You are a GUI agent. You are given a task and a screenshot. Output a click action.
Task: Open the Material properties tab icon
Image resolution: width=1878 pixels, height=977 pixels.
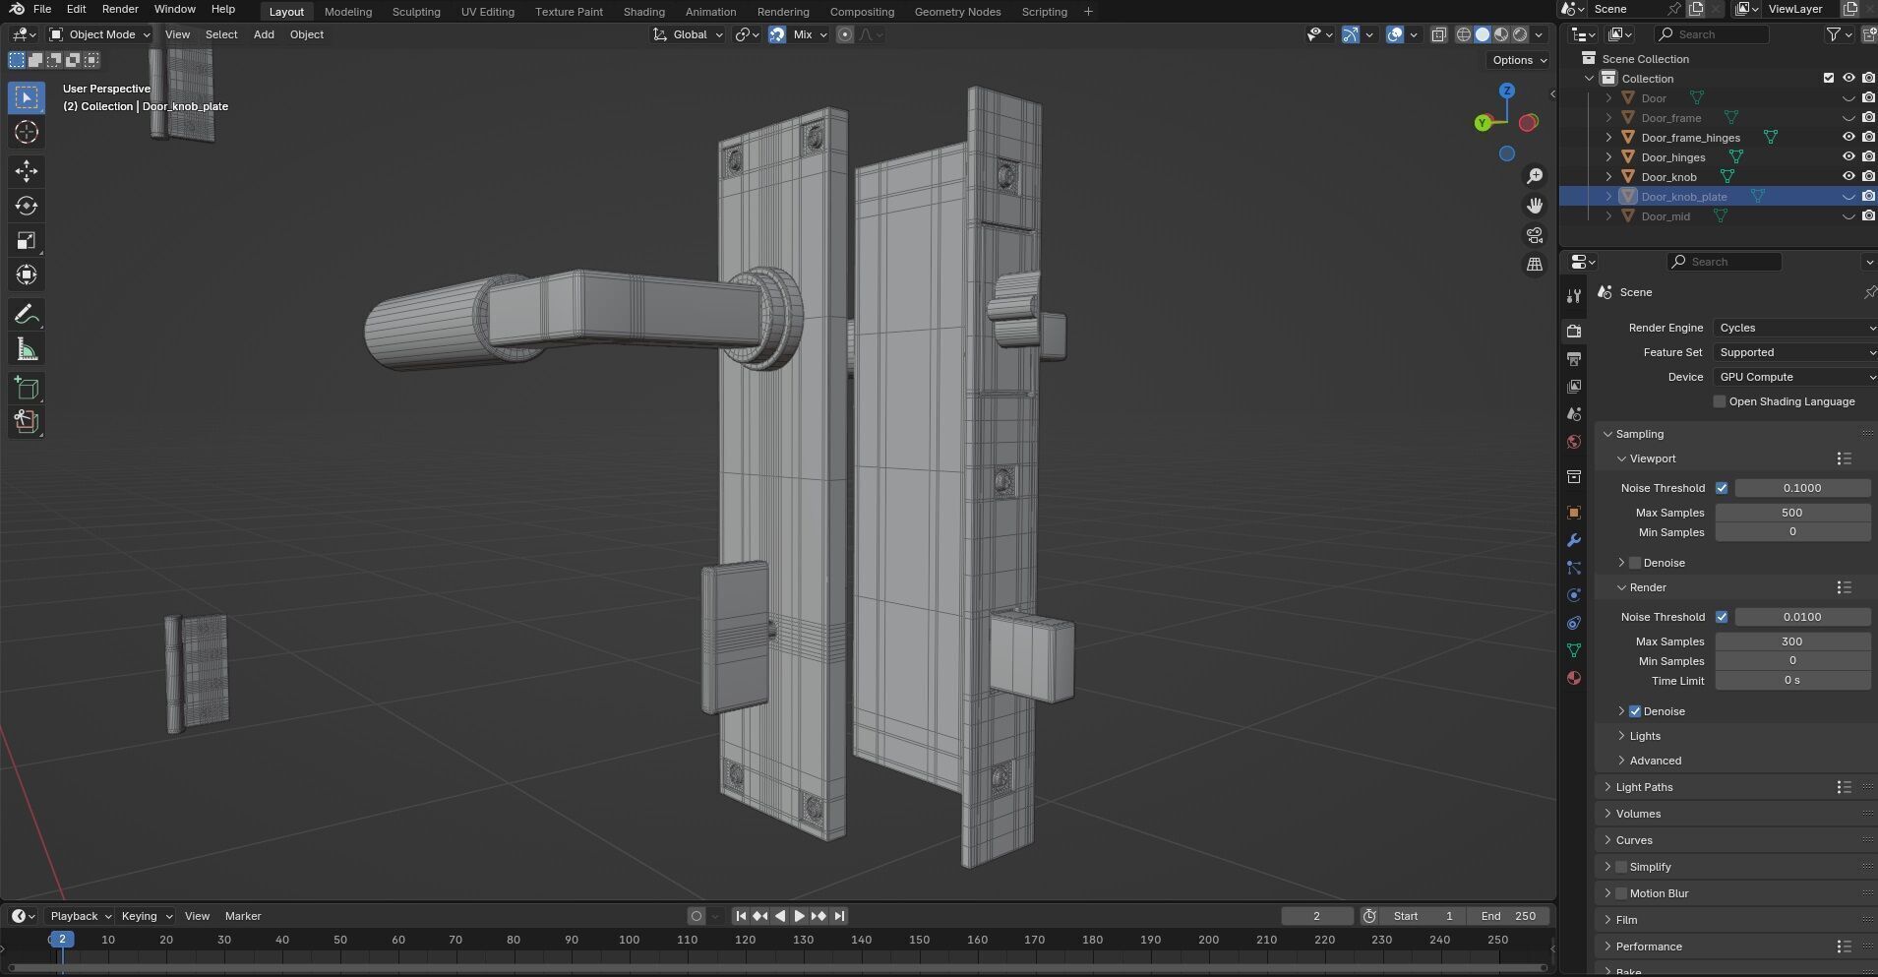[x=1574, y=678]
